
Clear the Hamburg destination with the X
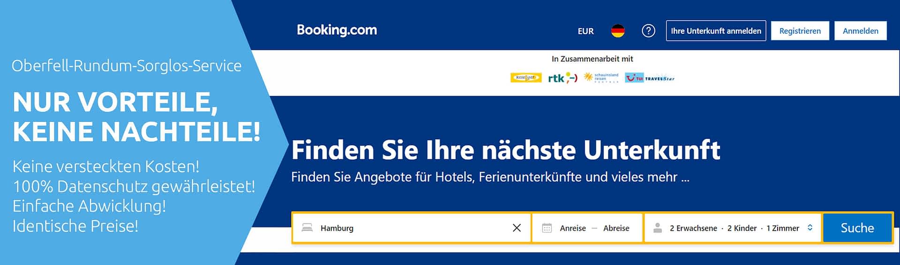pyautogui.click(x=517, y=228)
